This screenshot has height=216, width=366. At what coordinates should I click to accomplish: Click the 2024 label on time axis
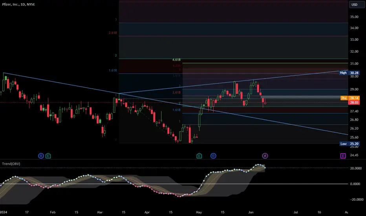click(x=3, y=212)
